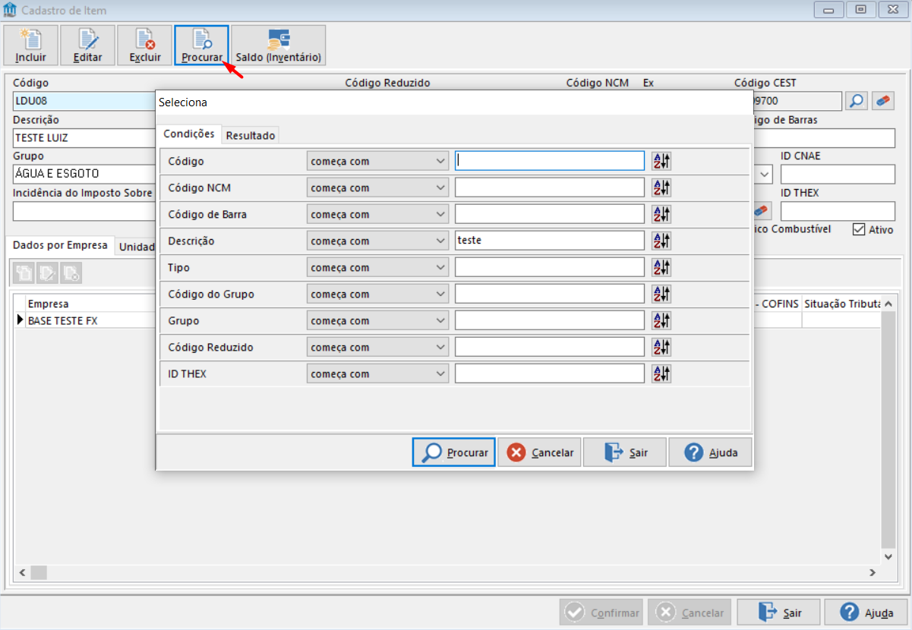Image resolution: width=912 pixels, height=630 pixels.
Task: Click the Excluir toolbar button
Action: click(x=145, y=46)
